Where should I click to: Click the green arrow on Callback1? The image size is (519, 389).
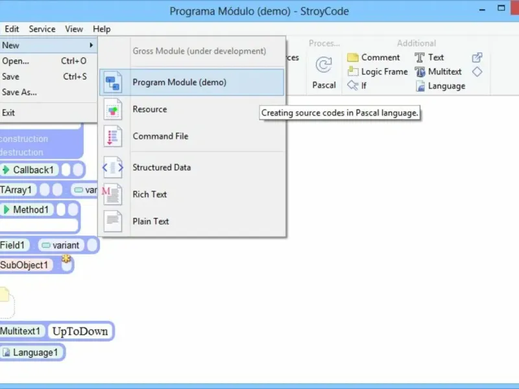click(x=6, y=170)
